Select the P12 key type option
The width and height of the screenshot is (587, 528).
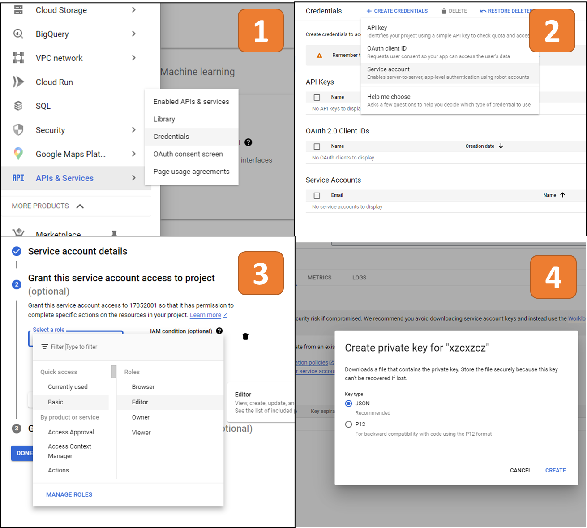coord(349,424)
